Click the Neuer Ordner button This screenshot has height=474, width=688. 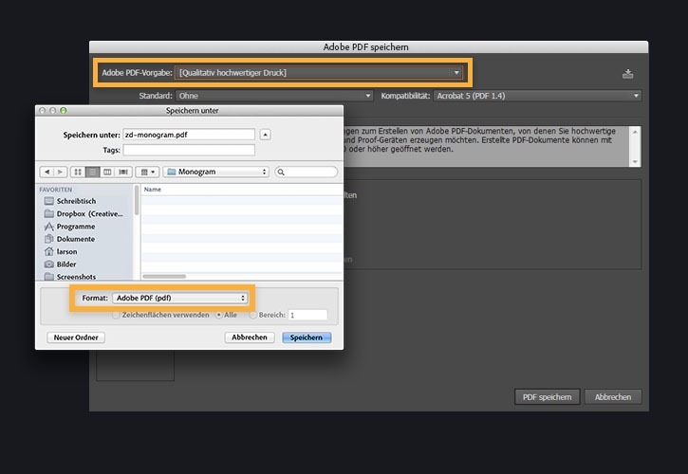76,337
